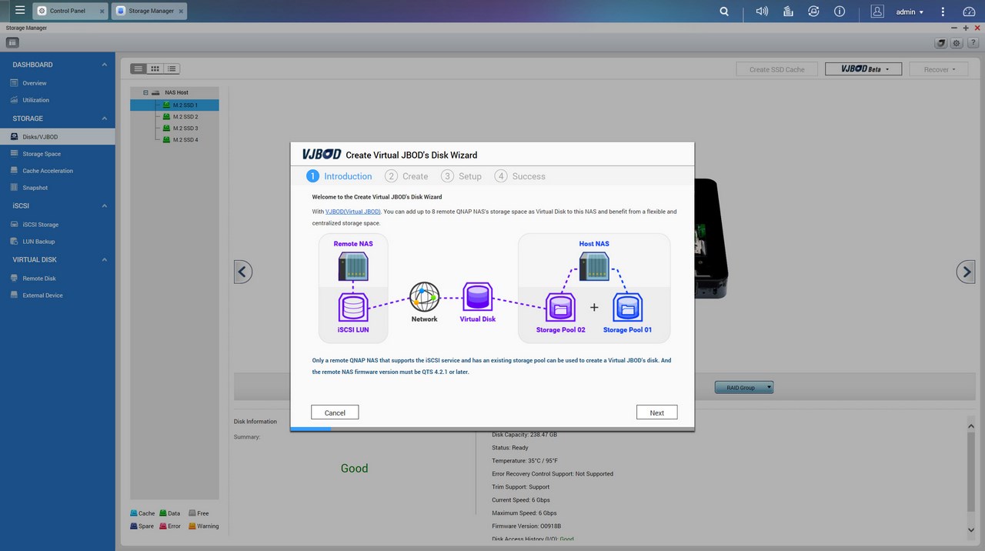Click the External Device sidebar icon
The width and height of the screenshot is (985, 551).
pos(14,296)
